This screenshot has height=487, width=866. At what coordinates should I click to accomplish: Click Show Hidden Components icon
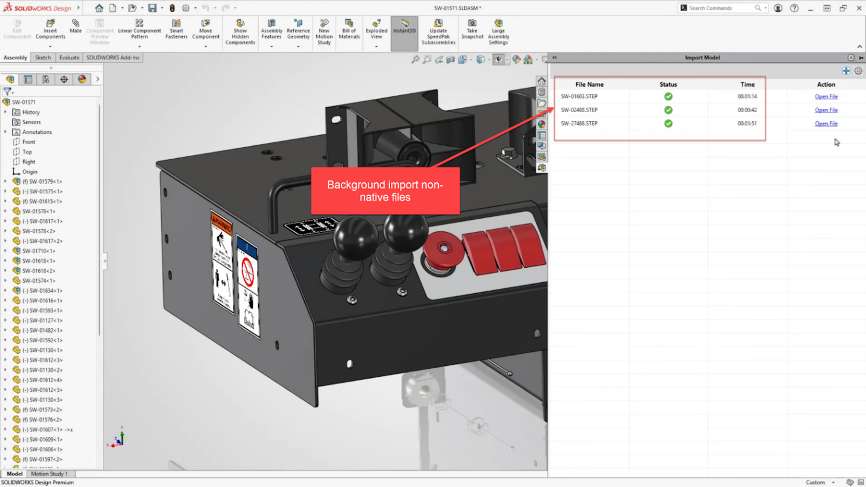[x=240, y=24]
